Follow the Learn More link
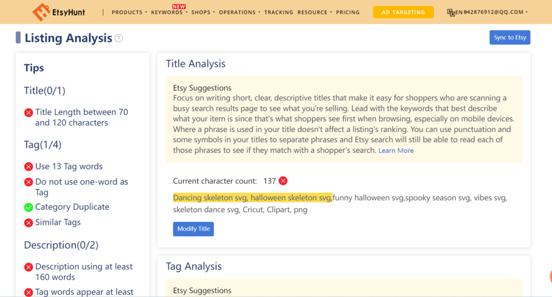 point(396,151)
